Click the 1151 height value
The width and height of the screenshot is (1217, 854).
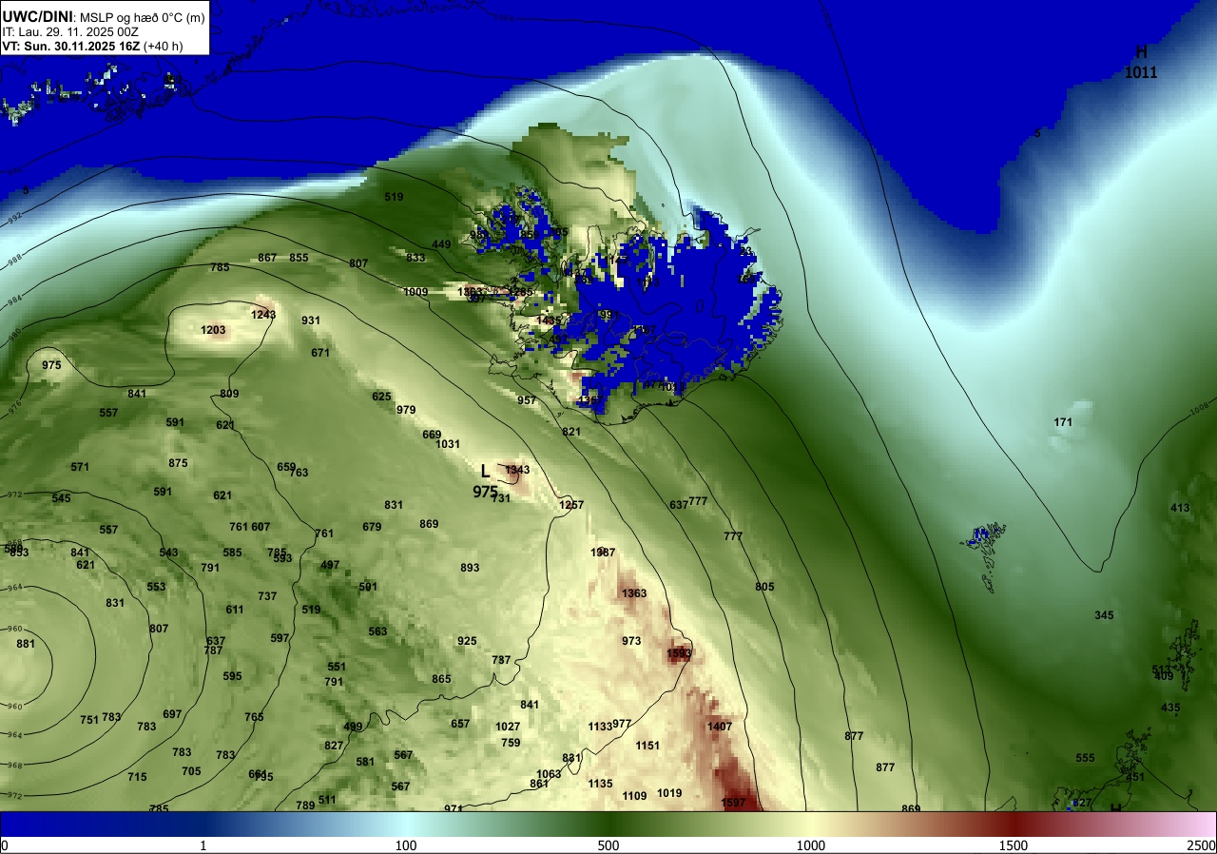point(647,746)
